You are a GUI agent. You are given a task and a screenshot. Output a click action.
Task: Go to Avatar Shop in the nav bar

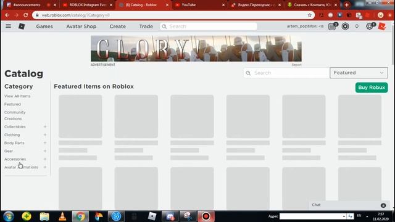click(x=81, y=26)
